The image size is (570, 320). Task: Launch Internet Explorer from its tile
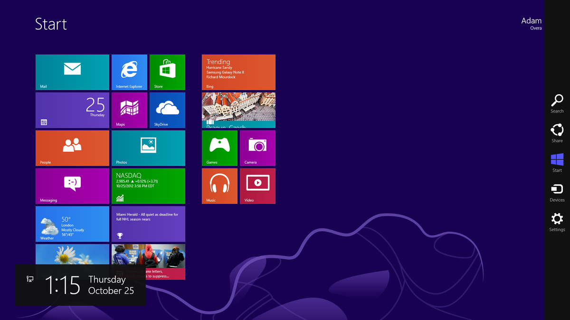pyautogui.click(x=129, y=72)
